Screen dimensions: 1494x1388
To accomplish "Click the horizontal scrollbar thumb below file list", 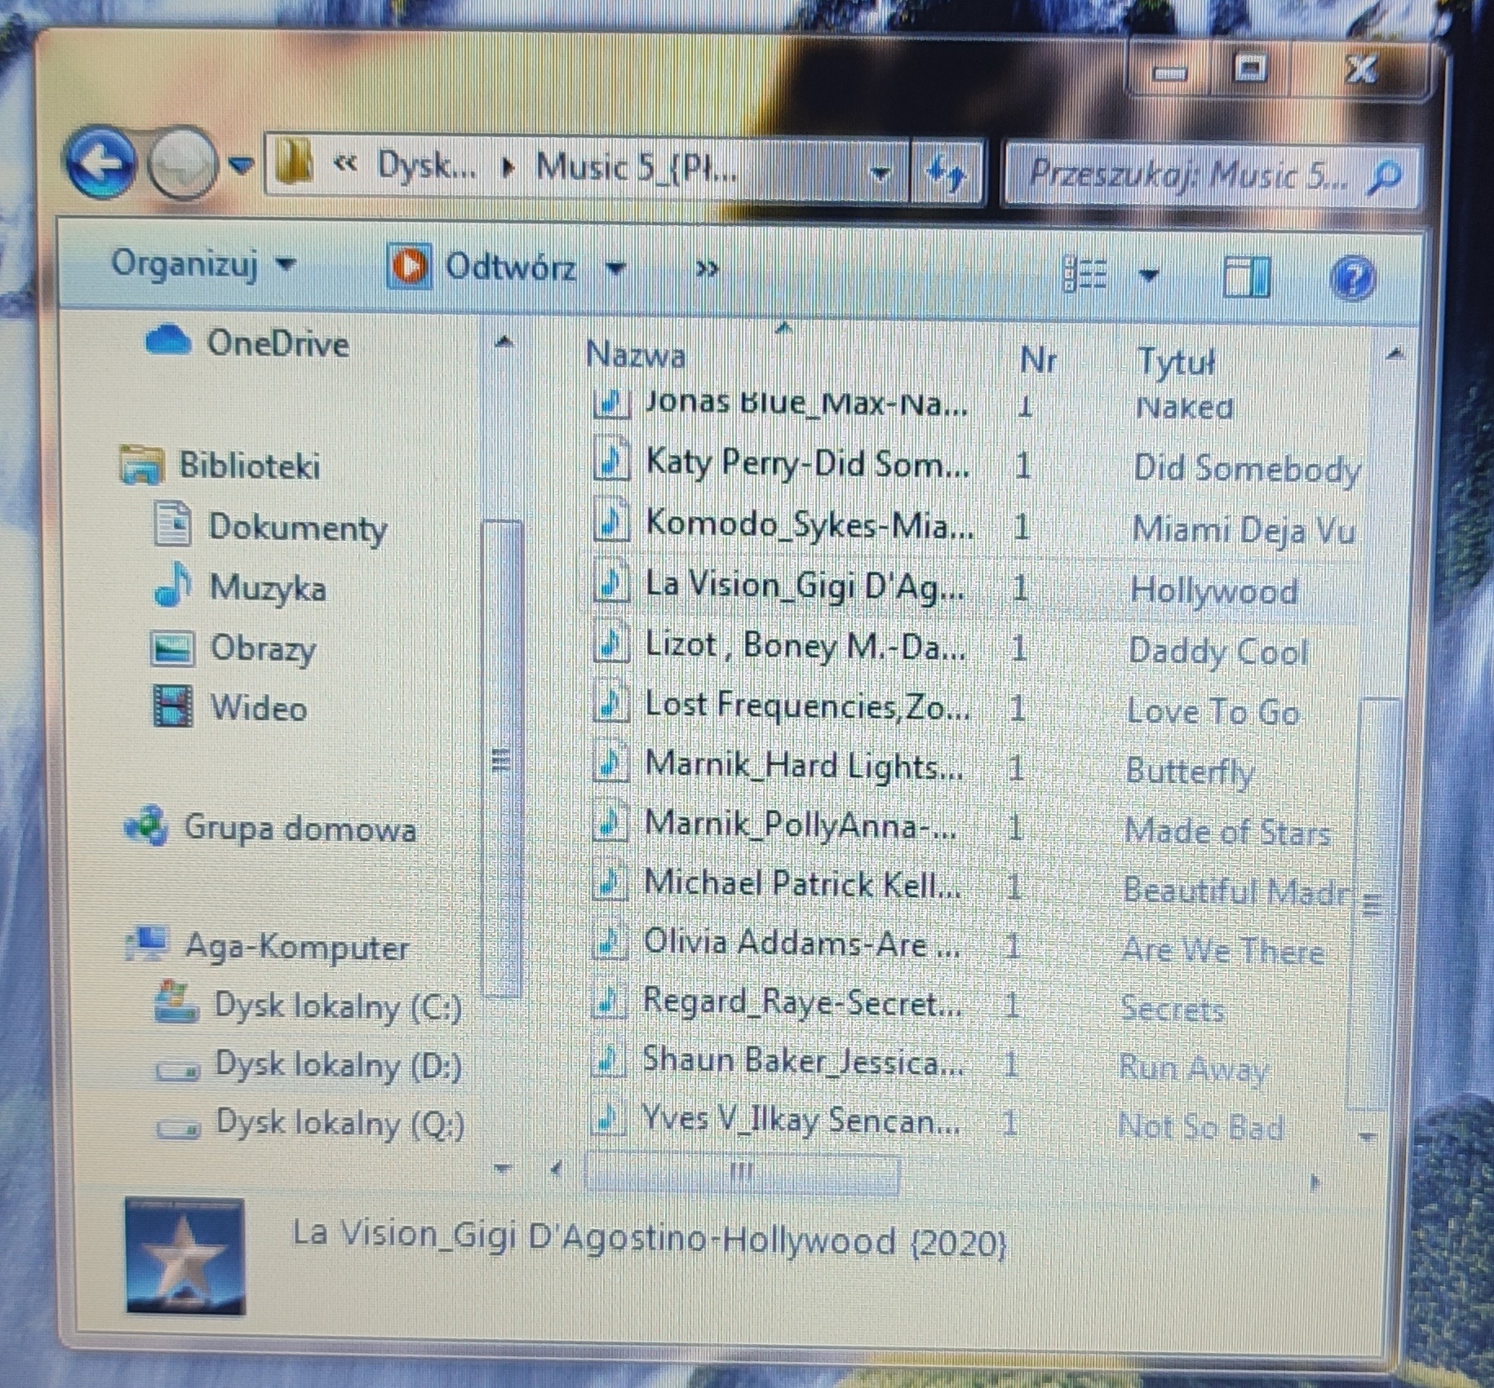I will tap(743, 1175).
